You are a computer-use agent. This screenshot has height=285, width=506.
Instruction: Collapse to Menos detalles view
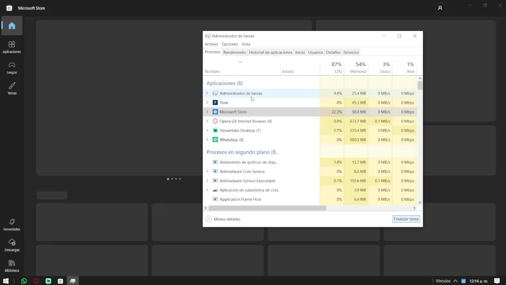[x=223, y=219]
